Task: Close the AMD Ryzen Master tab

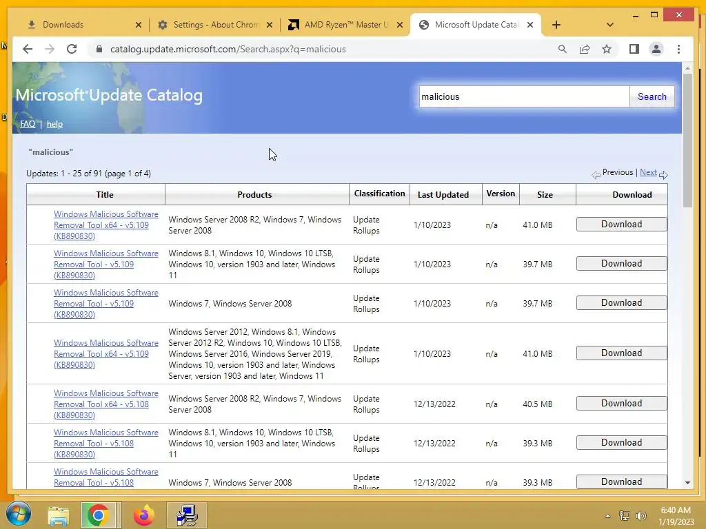Action: click(399, 25)
